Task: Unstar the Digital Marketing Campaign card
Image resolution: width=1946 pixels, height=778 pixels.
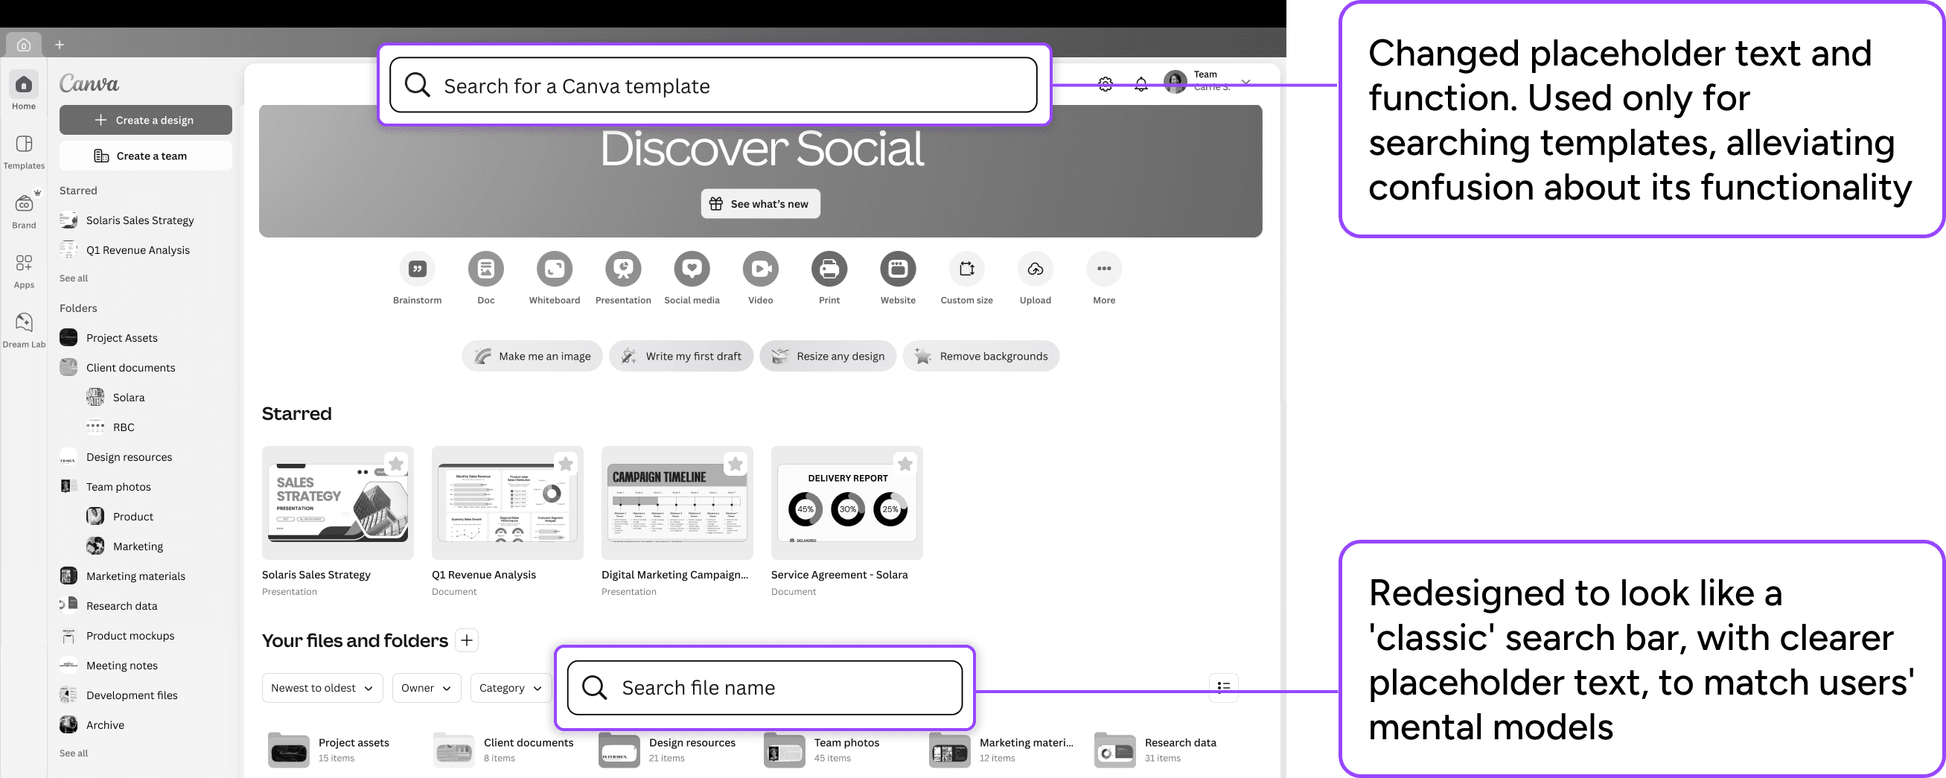Action: [735, 464]
